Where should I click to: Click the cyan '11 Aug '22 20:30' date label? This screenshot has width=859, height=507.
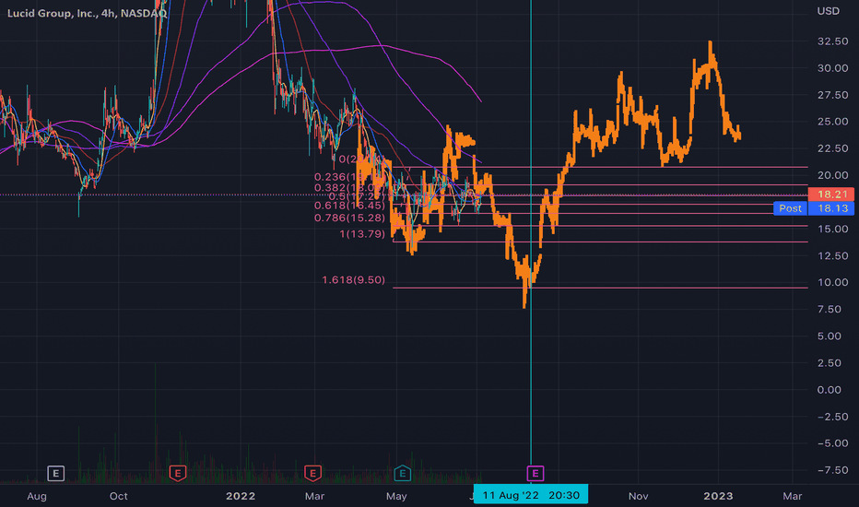531,495
